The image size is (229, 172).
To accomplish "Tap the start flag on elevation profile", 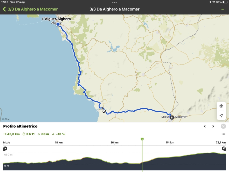I will pyautogui.click(x=5, y=149).
